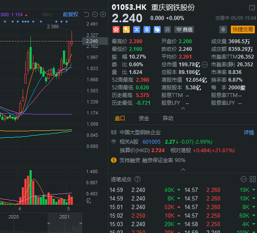Open related A-share 601005 link

tap(151, 142)
